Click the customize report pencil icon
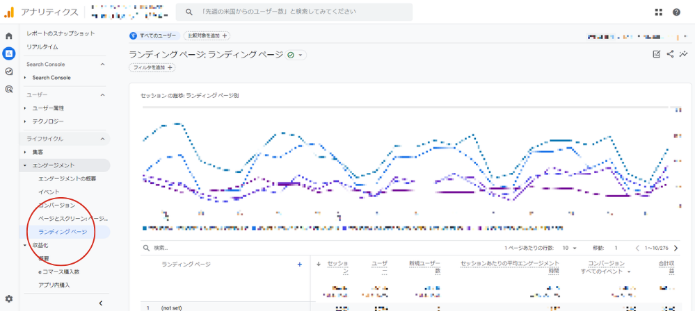 click(x=657, y=54)
